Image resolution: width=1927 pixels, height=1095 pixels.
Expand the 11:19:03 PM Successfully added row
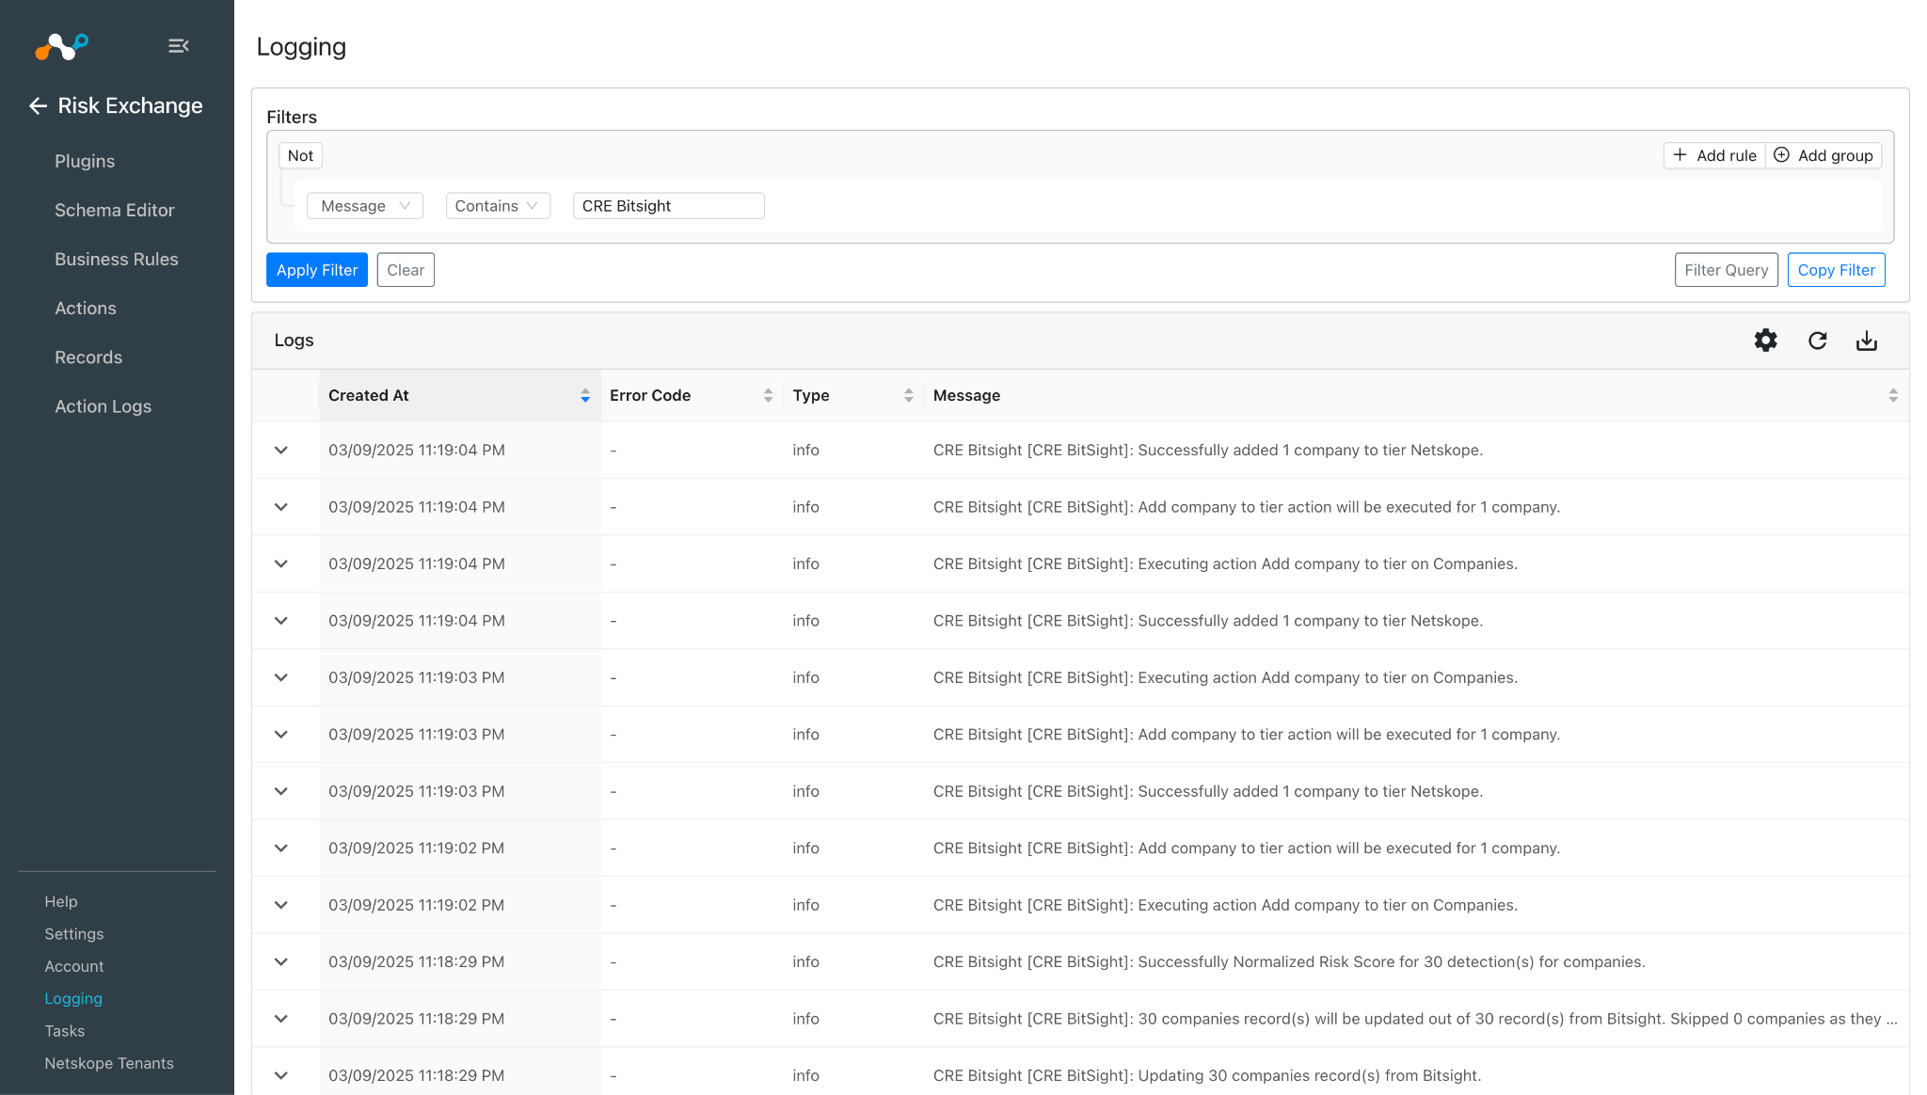280,792
